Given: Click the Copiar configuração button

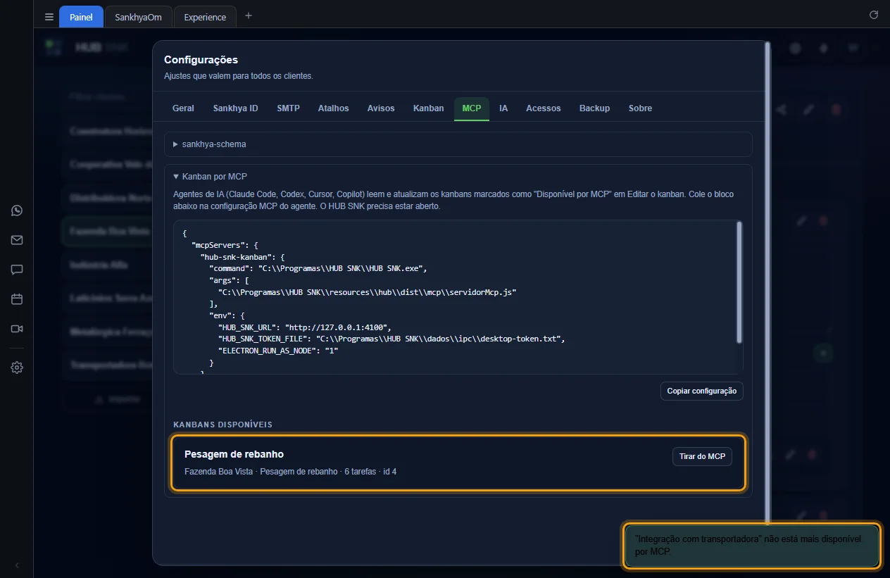Looking at the screenshot, I should coord(701,391).
